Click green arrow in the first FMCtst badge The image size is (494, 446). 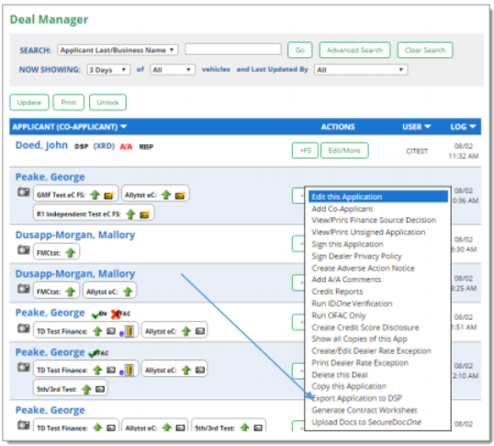[71, 253]
